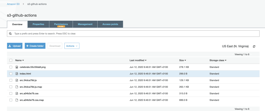Image resolution: width=265 pixels, height=111 pixels.
Task: Check the box next to index.html
Action: click(11, 73)
